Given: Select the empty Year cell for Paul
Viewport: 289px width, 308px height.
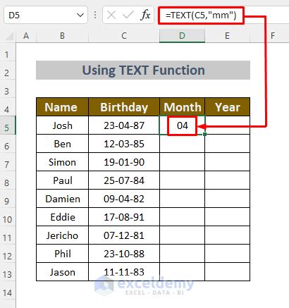Looking at the screenshot, I should tap(227, 180).
